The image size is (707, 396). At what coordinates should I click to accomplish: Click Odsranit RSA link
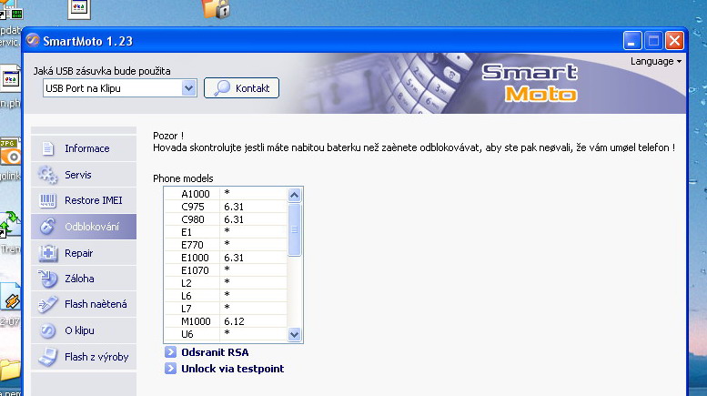click(x=215, y=352)
